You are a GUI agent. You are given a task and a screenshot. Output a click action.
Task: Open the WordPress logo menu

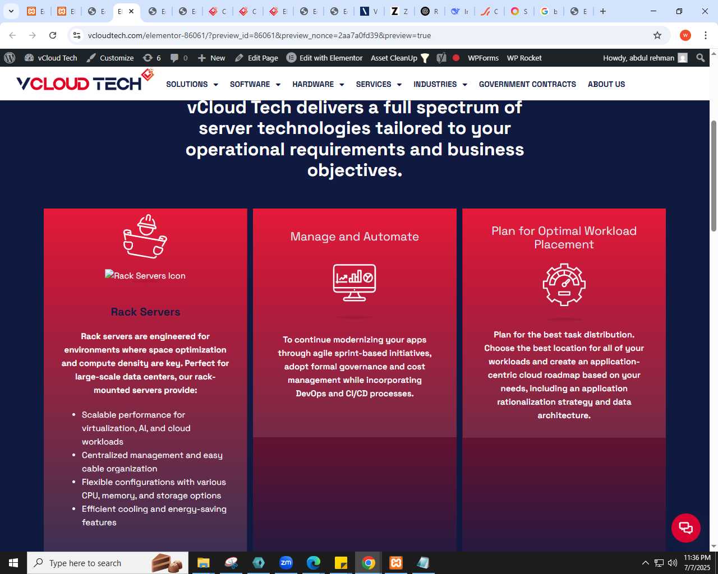click(10, 58)
